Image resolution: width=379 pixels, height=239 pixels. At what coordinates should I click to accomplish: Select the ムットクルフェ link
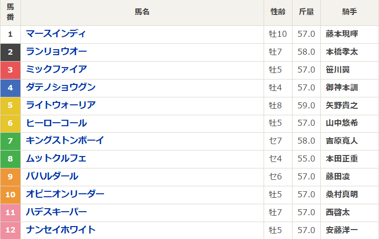coord(56,159)
